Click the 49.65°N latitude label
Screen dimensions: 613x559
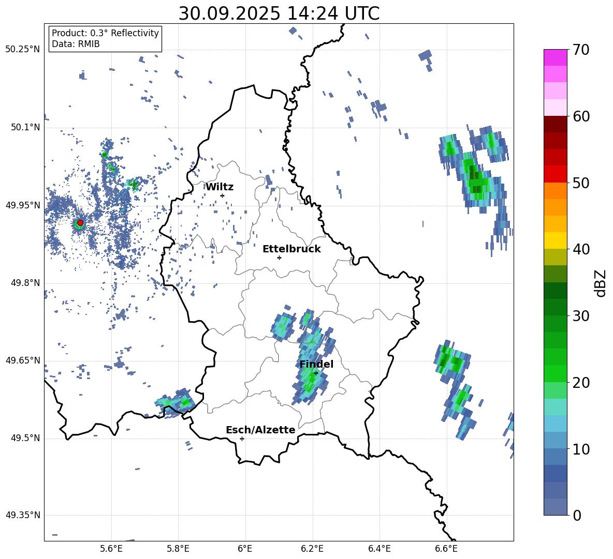tap(23, 360)
